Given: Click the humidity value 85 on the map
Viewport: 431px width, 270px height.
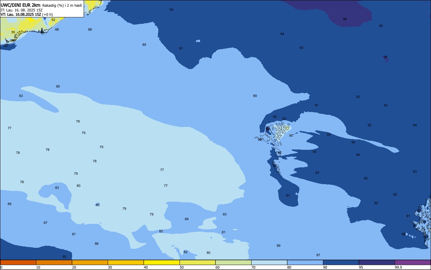Looking at the screenshot, I should (x=58, y=87).
